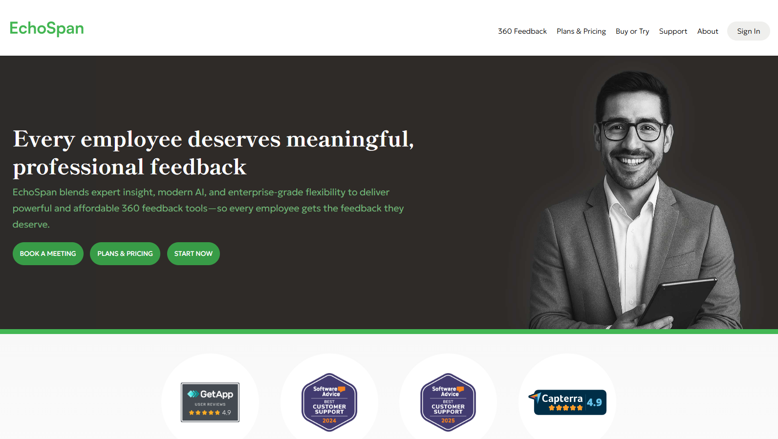Screen dimensions: 778x439
Task: Expand the About menu
Action: [708, 31]
